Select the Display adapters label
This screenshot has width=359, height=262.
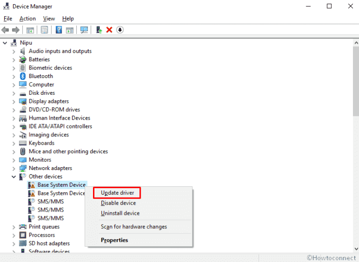click(49, 101)
